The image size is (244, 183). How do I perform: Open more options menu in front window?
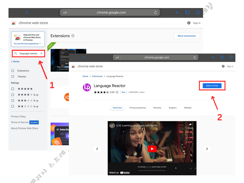(231, 57)
